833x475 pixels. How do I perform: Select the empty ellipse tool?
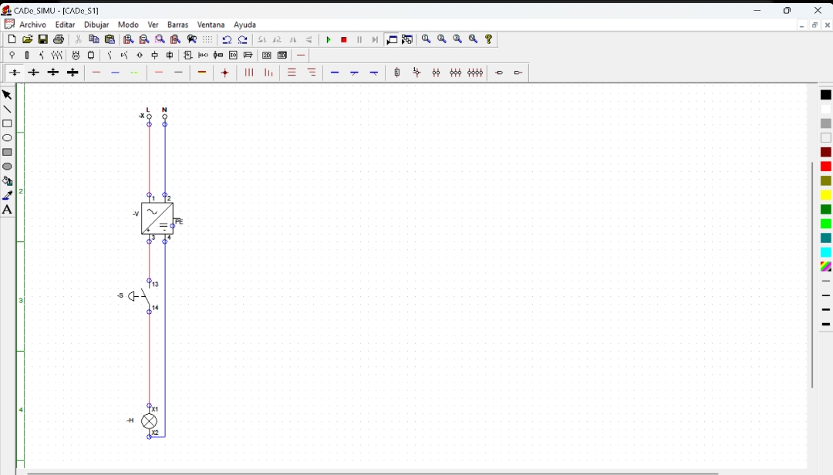coord(7,138)
